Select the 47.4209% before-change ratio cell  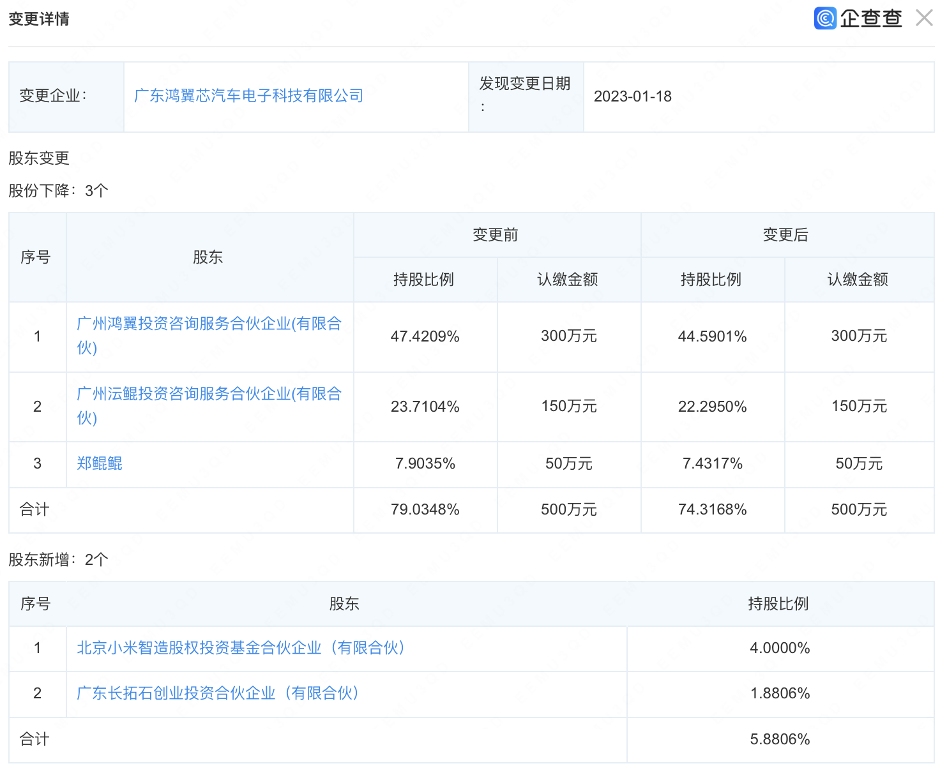425,336
